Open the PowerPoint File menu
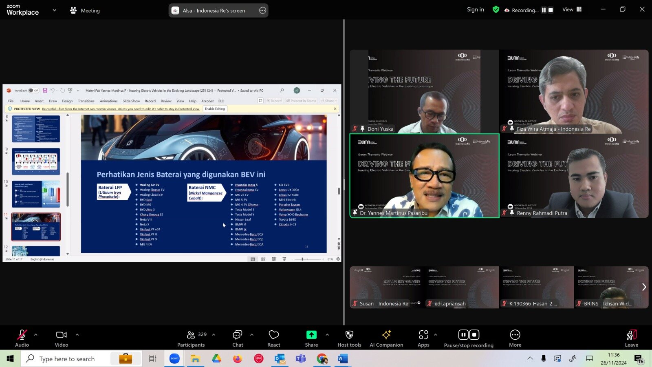Image resolution: width=652 pixels, height=367 pixels. [x=11, y=101]
